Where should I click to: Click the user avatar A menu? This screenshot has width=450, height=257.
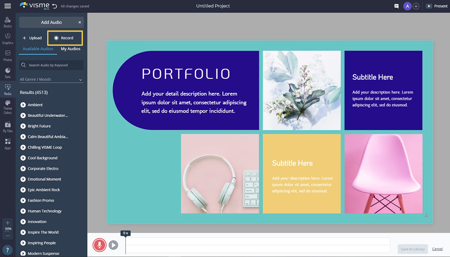[407, 6]
